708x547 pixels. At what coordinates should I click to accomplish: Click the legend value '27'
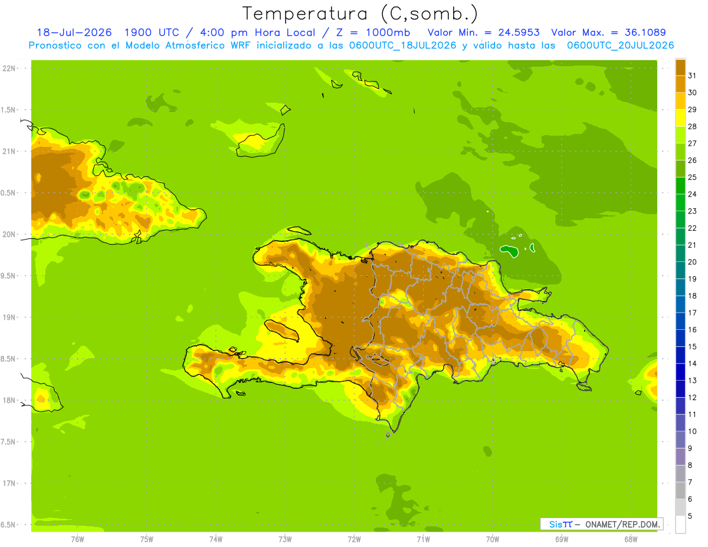[692, 143]
